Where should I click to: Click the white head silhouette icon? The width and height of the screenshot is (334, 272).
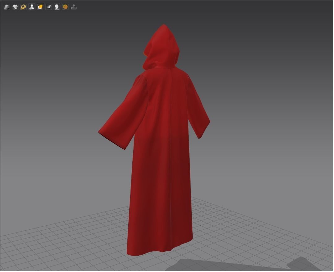tap(57, 7)
